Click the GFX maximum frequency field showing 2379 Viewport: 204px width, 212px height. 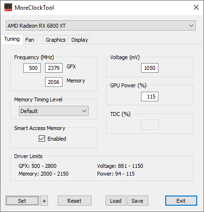(54, 68)
